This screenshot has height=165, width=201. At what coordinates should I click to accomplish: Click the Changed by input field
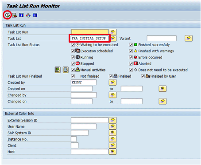[x=84, y=95]
